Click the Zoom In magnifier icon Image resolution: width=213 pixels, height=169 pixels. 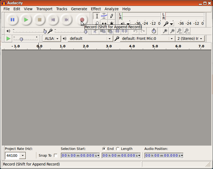coord(165,31)
